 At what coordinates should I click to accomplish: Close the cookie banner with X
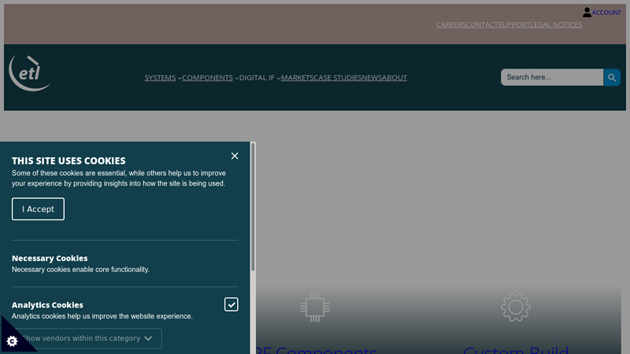pyautogui.click(x=235, y=156)
